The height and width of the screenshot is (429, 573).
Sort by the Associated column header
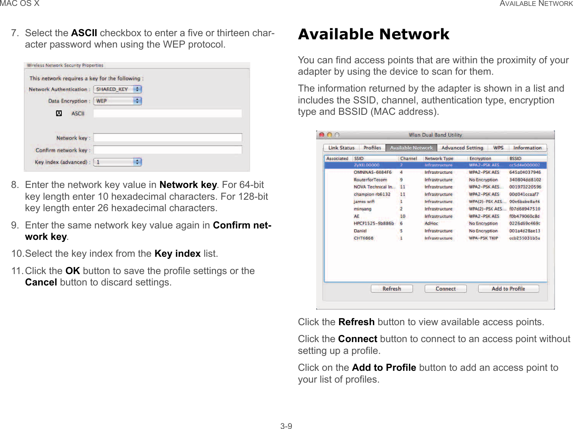pyautogui.click(x=338, y=158)
